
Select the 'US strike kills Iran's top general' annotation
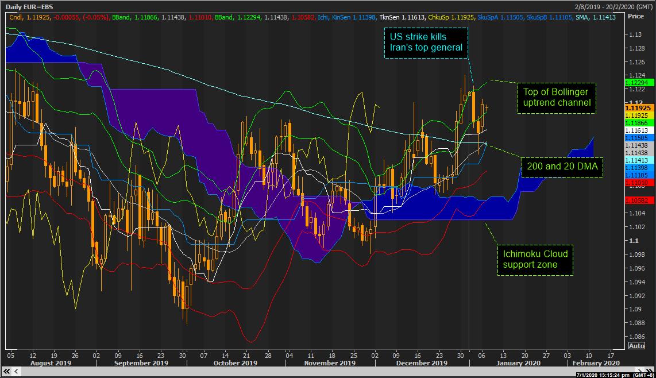tap(426, 42)
